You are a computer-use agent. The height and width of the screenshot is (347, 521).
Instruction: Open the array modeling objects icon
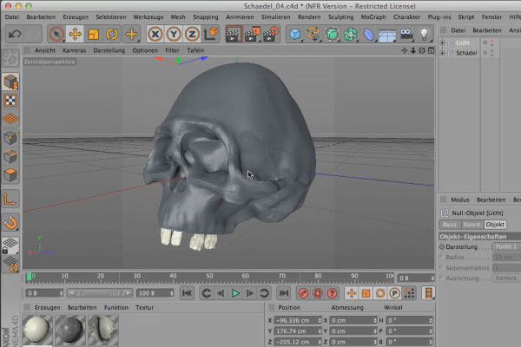coord(350,34)
